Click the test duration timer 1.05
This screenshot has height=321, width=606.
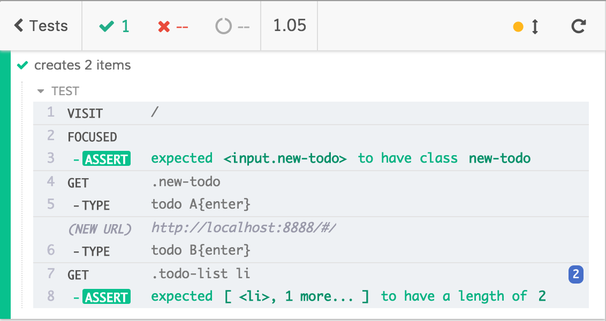289,25
